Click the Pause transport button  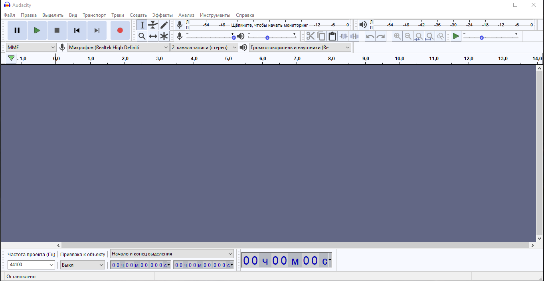(17, 30)
